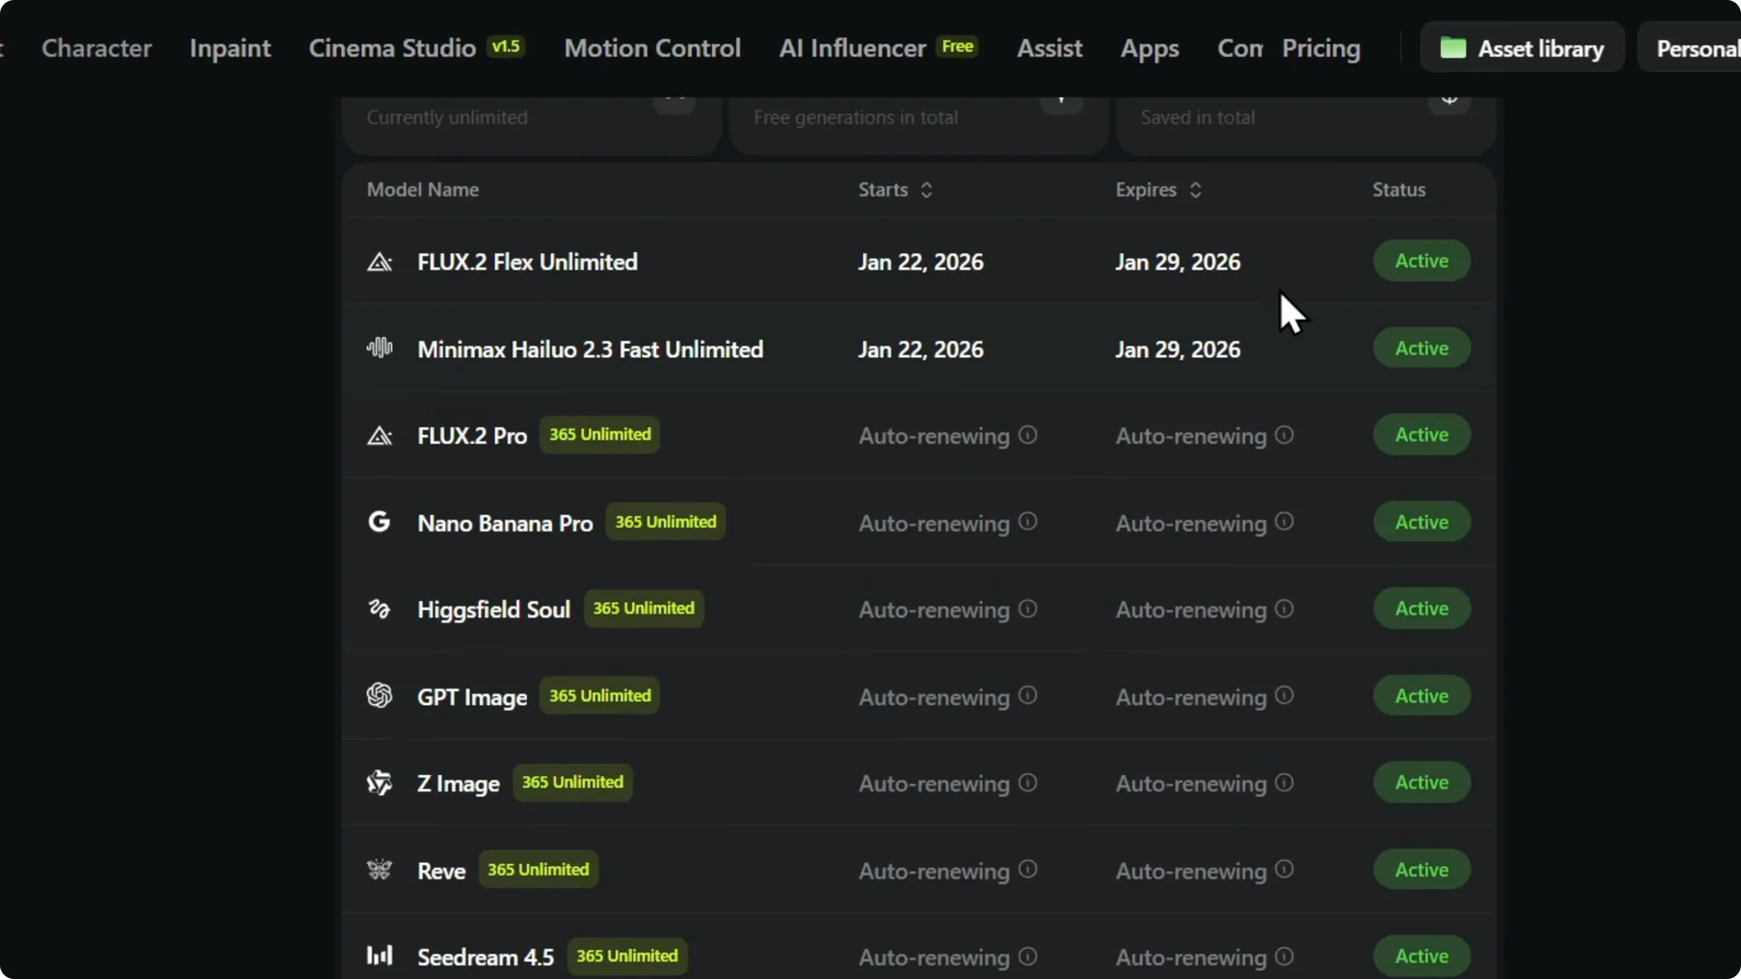Switch to the Motion Control tab

(652, 49)
